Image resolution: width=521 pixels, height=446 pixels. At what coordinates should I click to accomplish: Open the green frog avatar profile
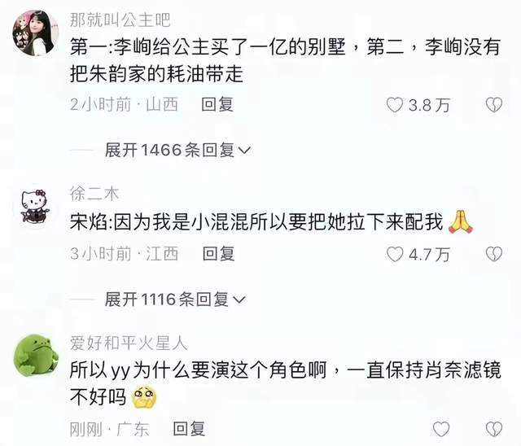pyautogui.click(x=36, y=356)
